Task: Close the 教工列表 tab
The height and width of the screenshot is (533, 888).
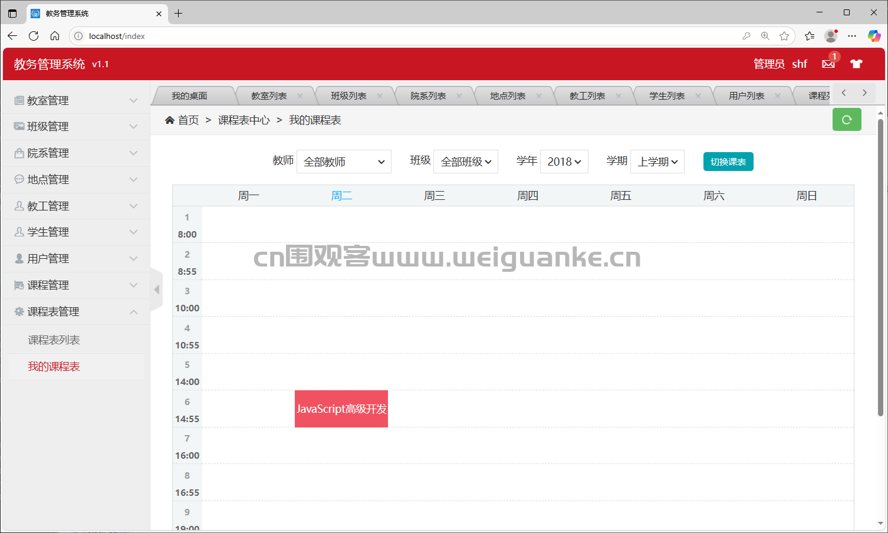Action: tap(619, 96)
